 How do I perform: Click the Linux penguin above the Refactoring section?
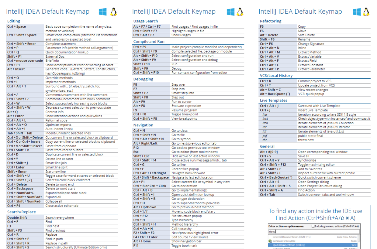[366, 12]
